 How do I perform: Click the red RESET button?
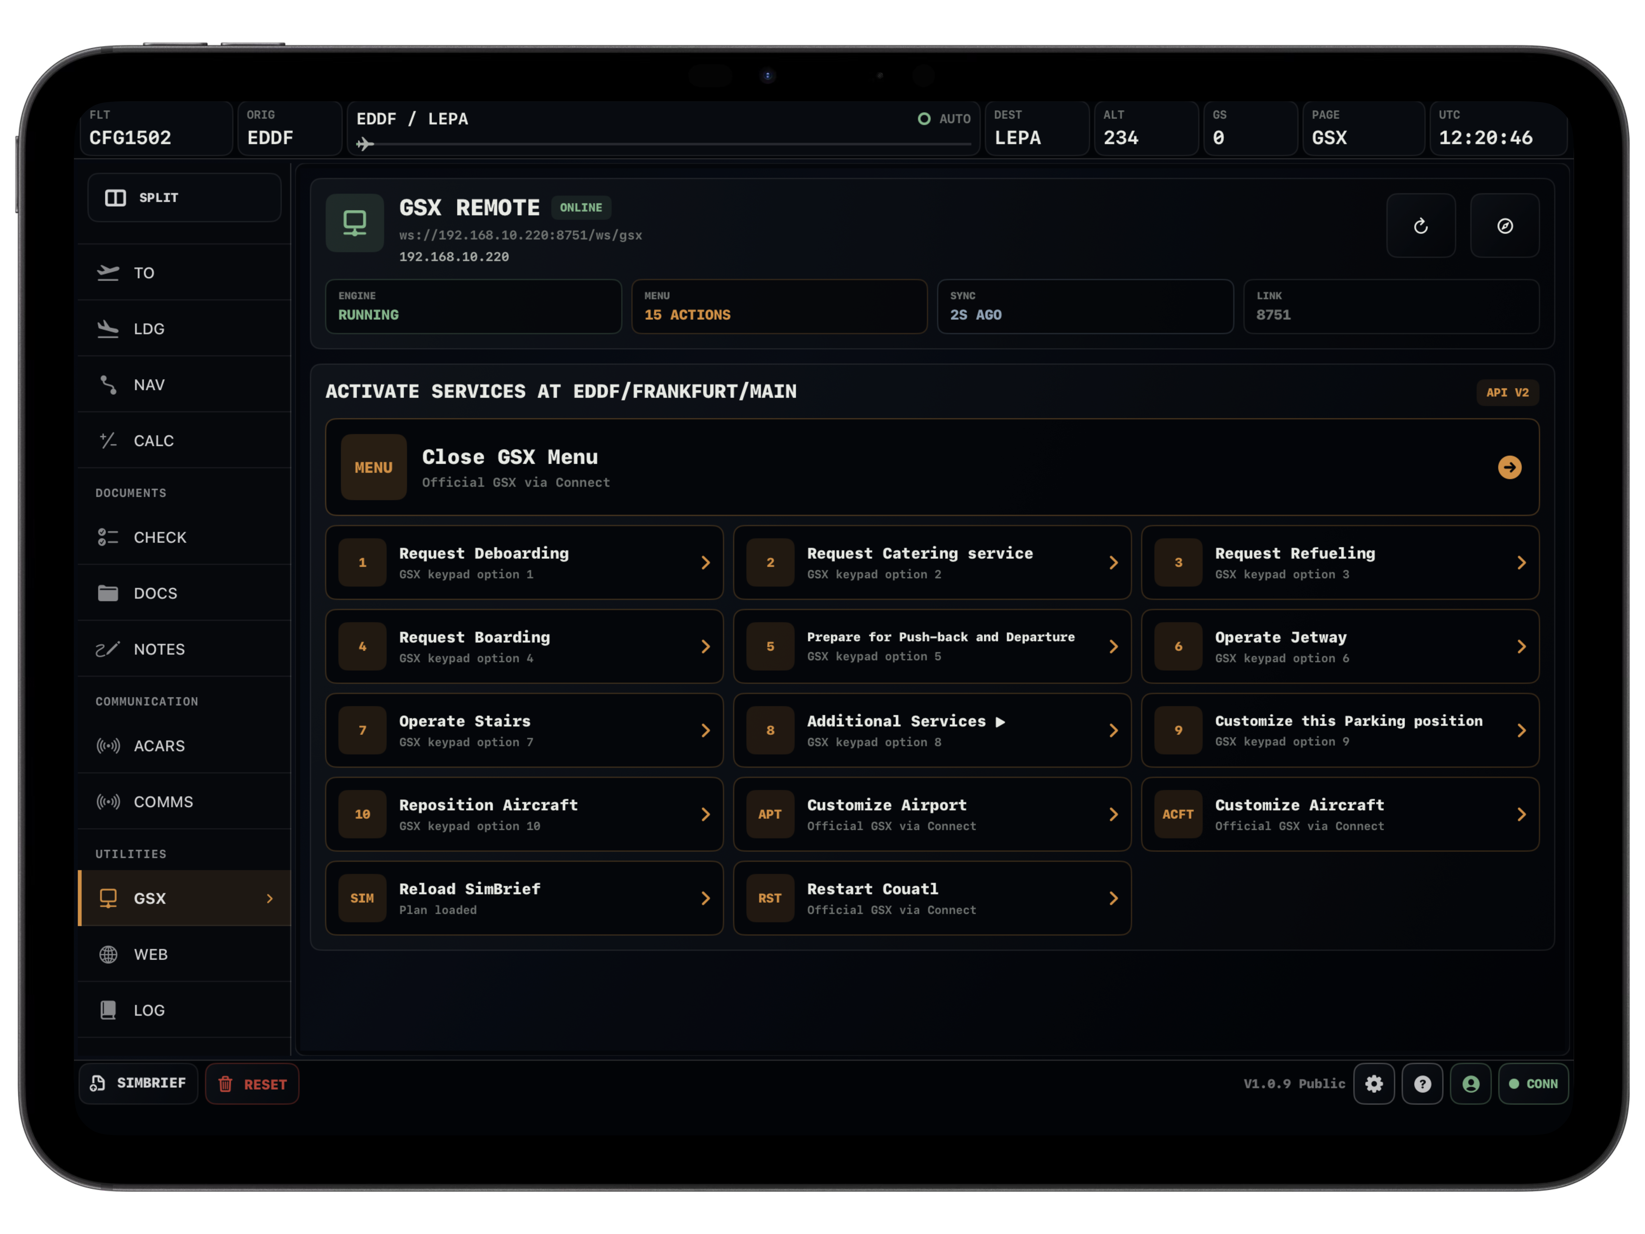(252, 1084)
